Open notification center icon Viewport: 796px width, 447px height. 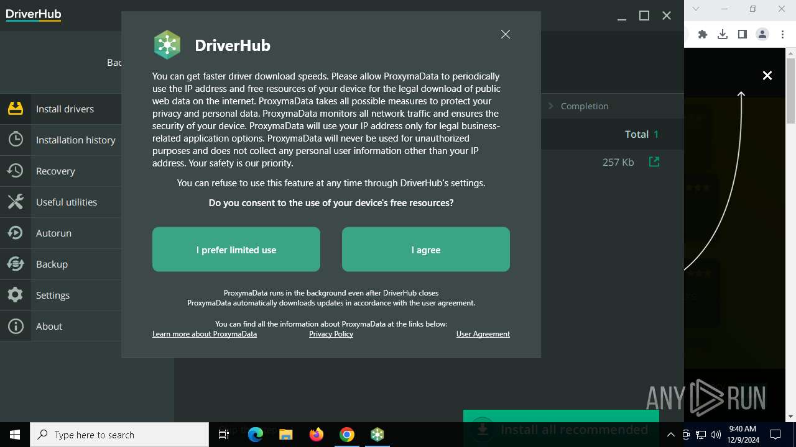pyautogui.click(x=775, y=435)
